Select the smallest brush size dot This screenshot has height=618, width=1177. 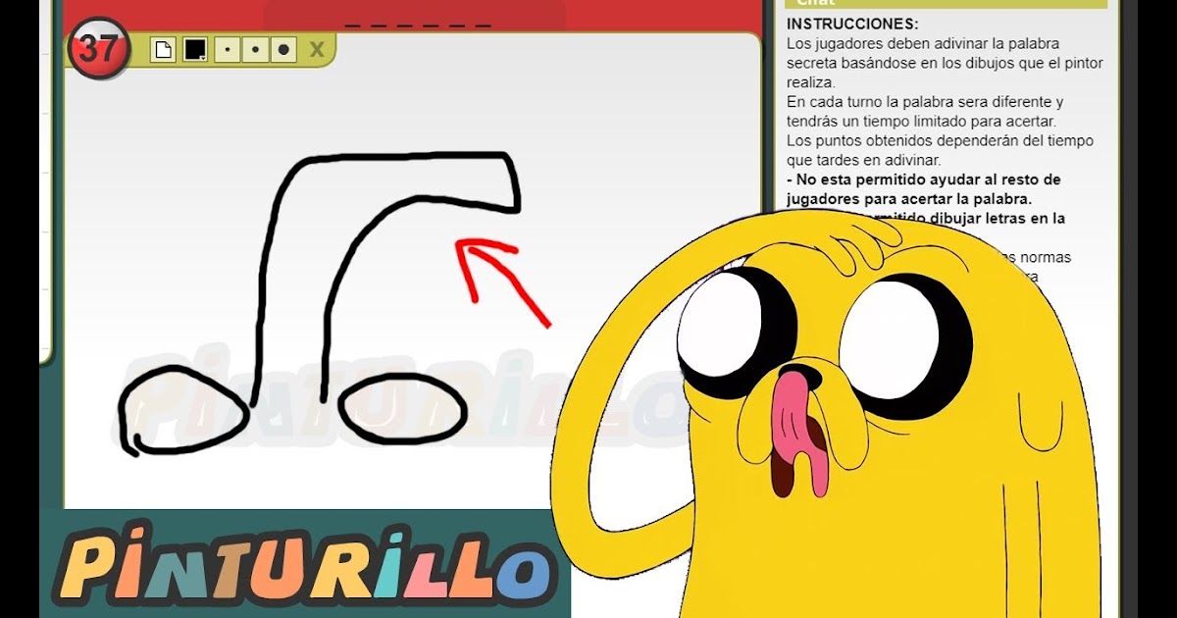(x=227, y=49)
